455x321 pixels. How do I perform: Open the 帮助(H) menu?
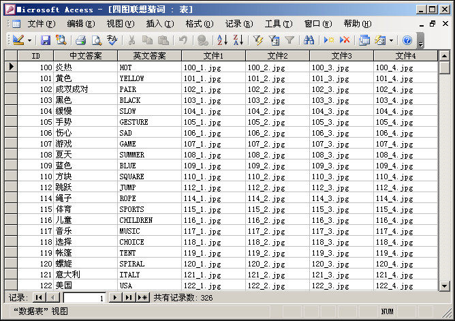click(x=358, y=24)
